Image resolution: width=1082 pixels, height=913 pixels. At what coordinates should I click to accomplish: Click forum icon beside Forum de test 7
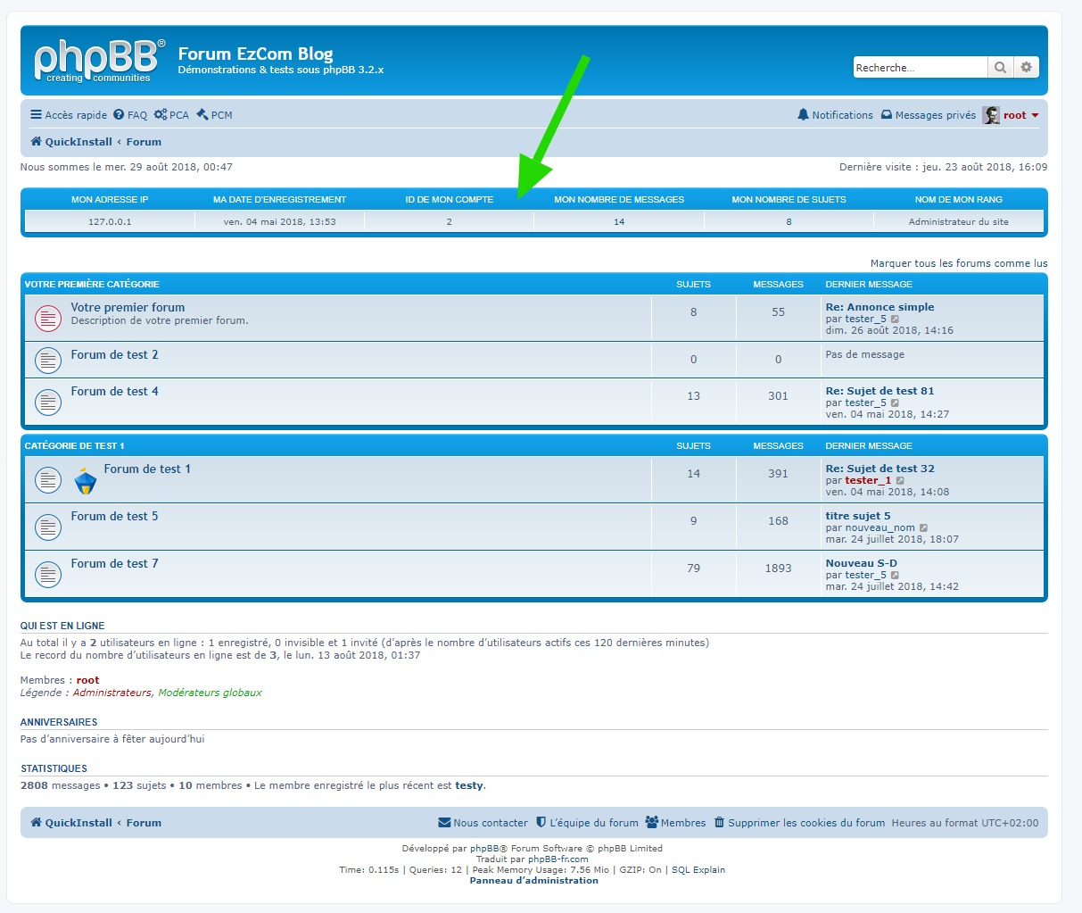click(47, 574)
